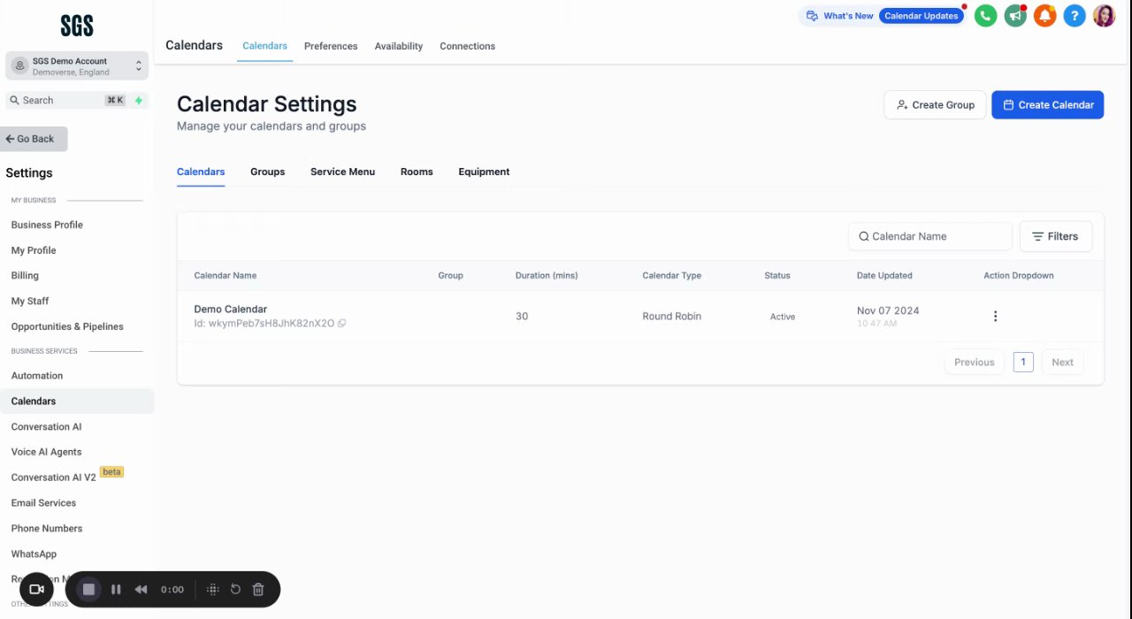The width and height of the screenshot is (1132, 619).
Task: Open Automation settings
Action: [37, 376]
